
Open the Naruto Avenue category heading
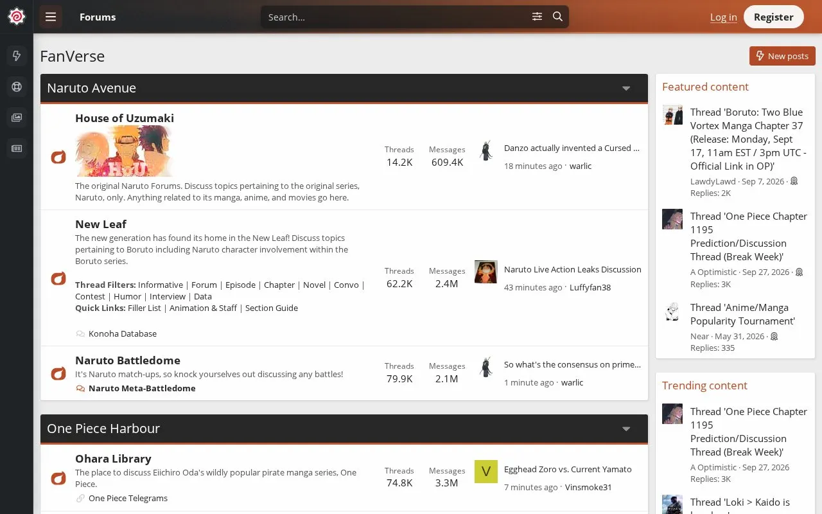[x=91, y=88]
